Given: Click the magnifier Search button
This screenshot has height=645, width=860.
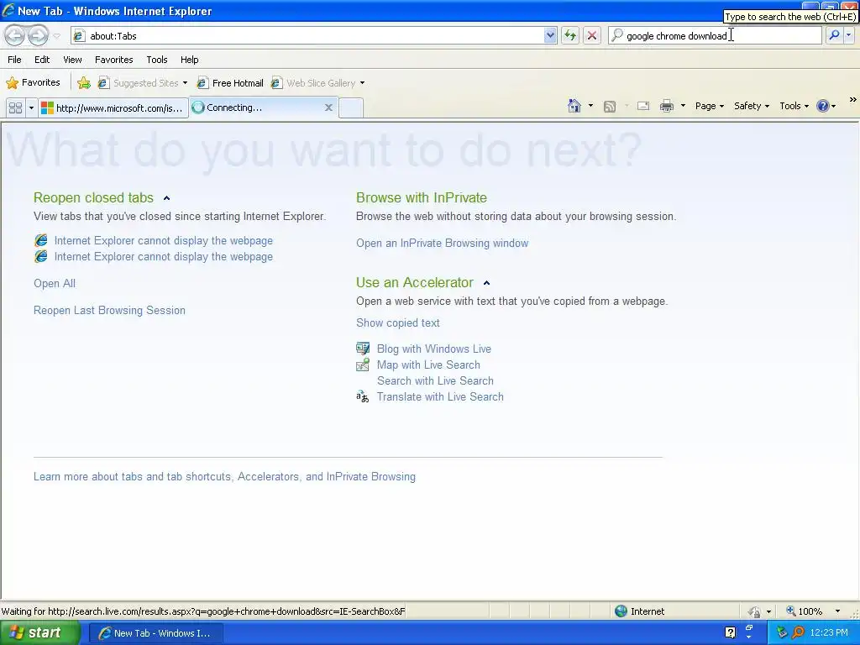Looking at the screenshot, I should pyautogui.click(x=834, y=35).
